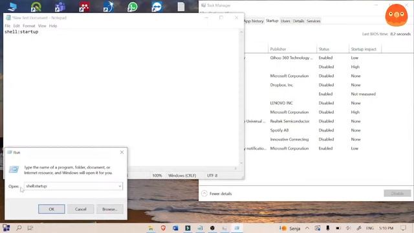The image size is (414, 233).
Task: Sort startup list by Startup impact column
Action: pos(365,49)
